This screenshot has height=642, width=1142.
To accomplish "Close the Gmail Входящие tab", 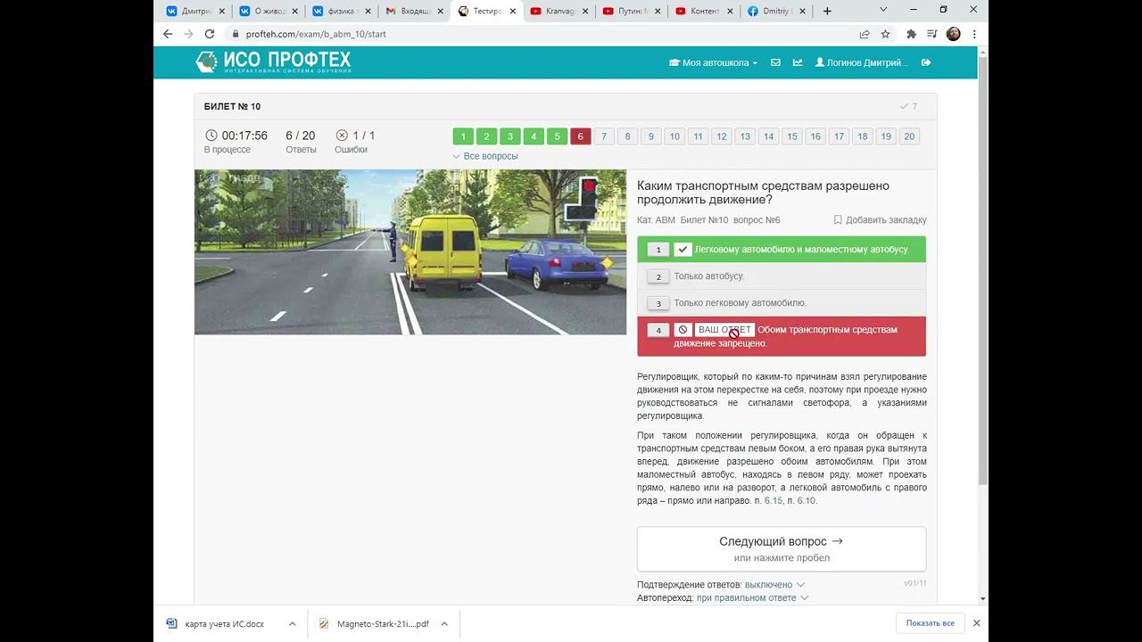I will 440,12.
